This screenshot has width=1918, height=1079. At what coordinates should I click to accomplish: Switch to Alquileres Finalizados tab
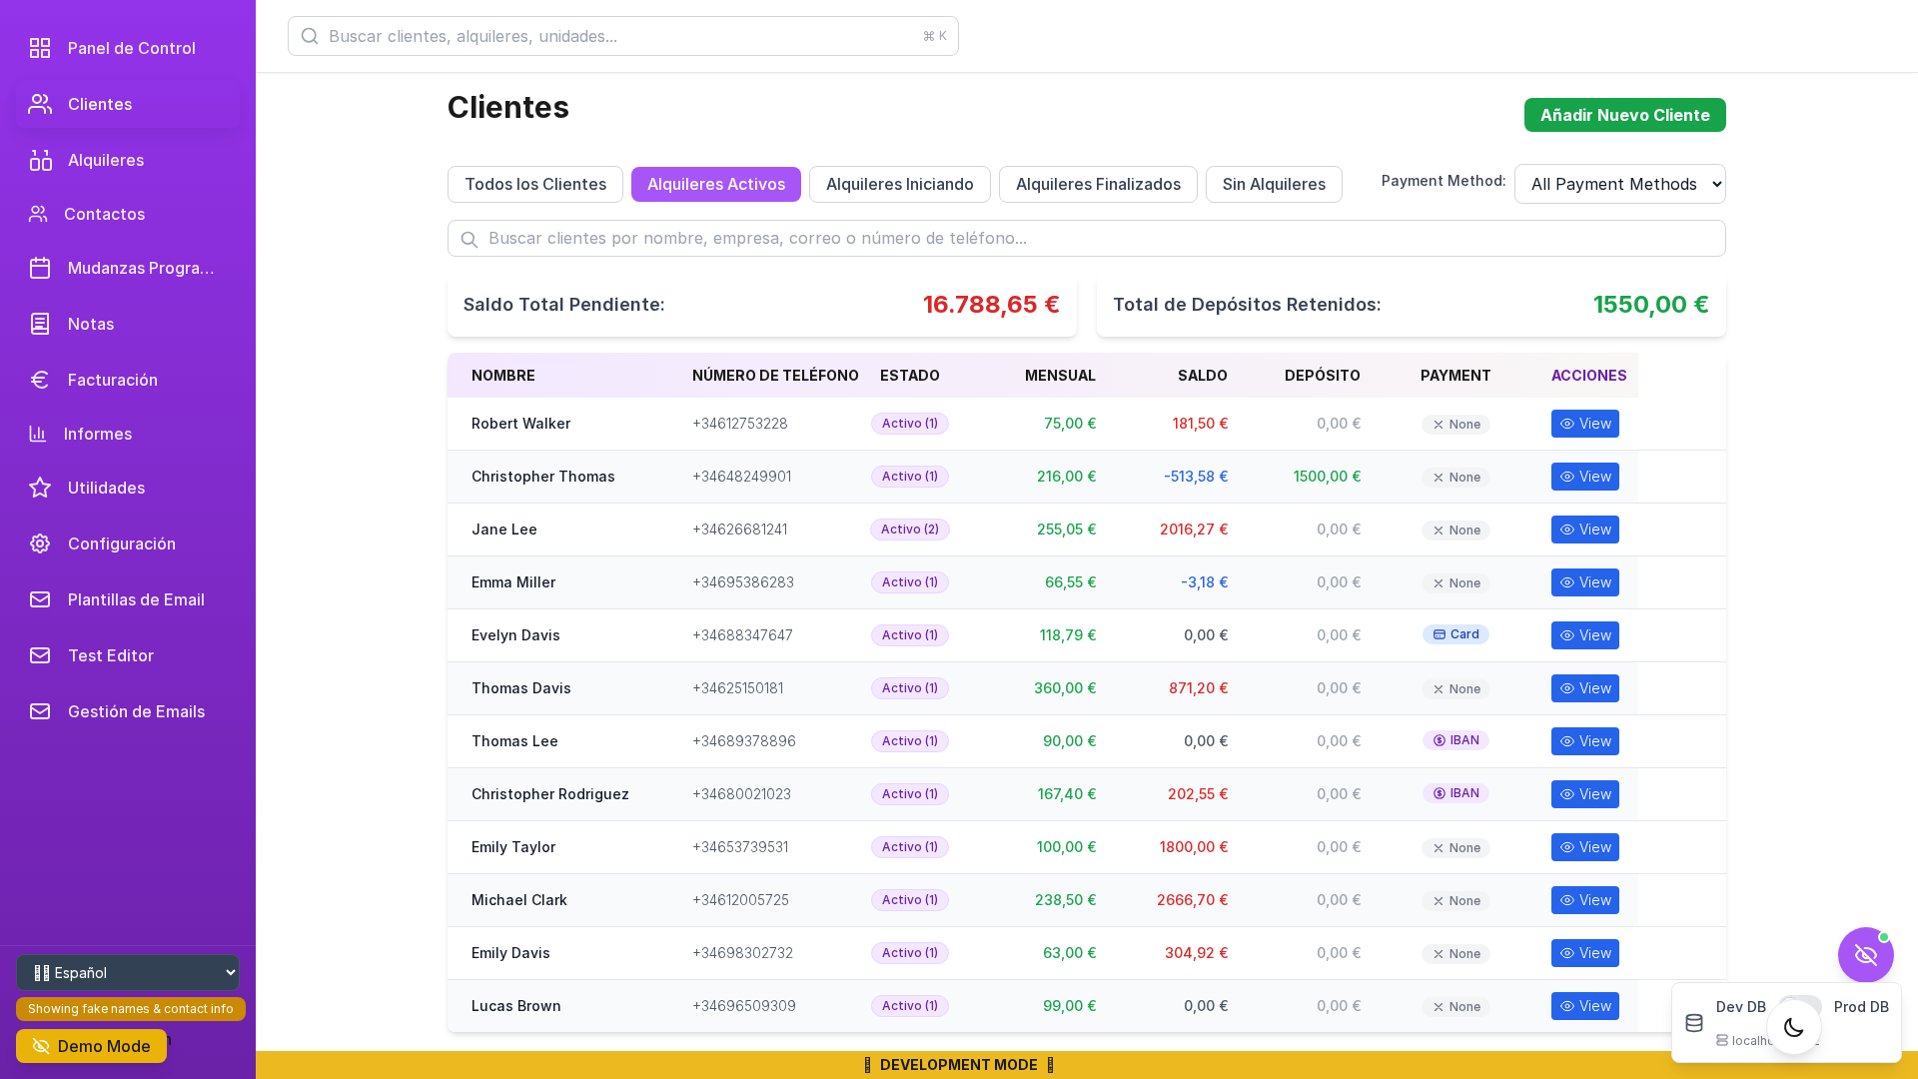point(1098,185)
